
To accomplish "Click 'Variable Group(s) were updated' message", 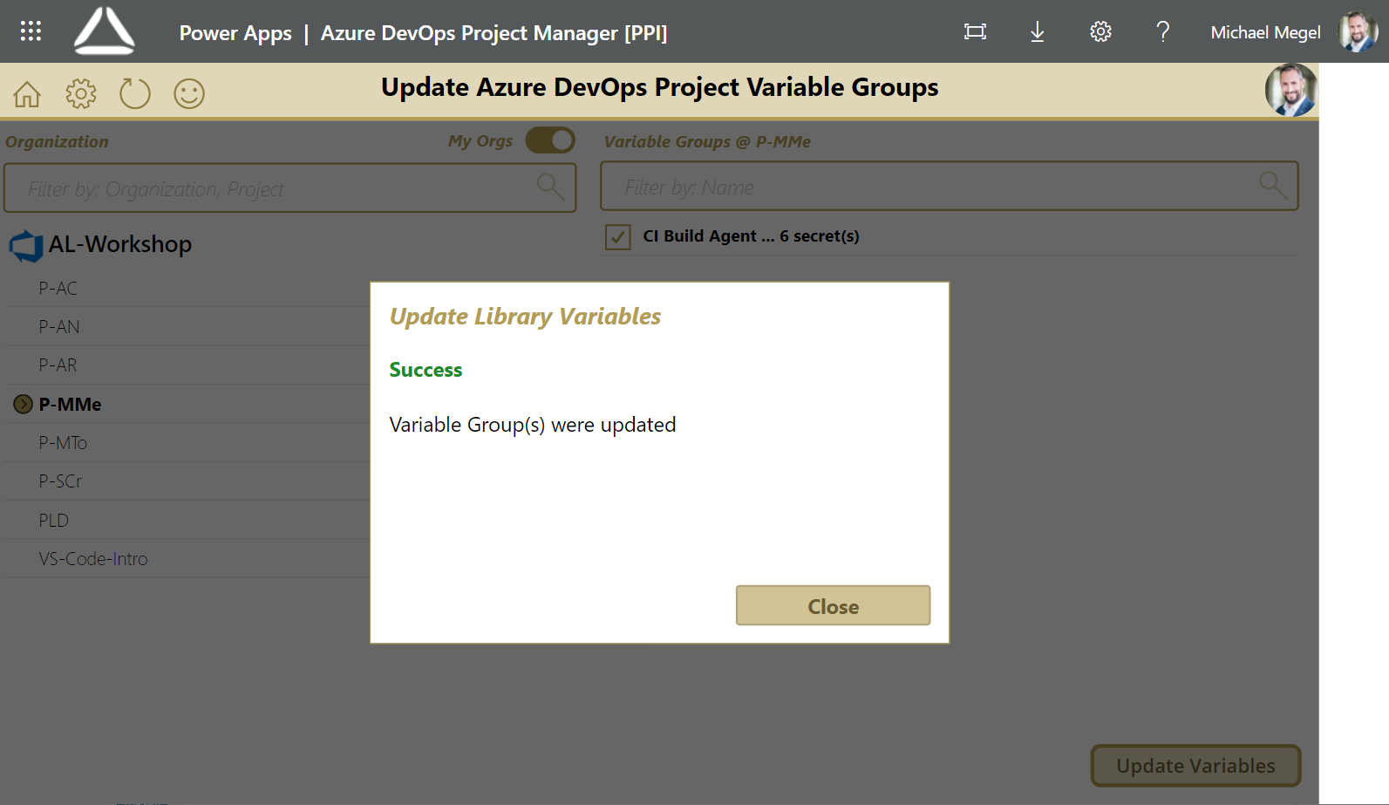I will (x=533, y=425).
